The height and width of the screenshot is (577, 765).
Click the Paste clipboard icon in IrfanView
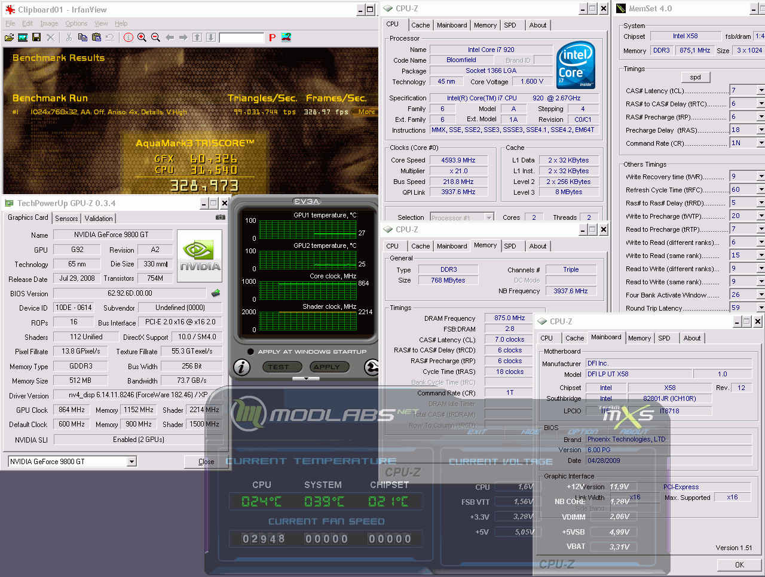coord(96,38)
